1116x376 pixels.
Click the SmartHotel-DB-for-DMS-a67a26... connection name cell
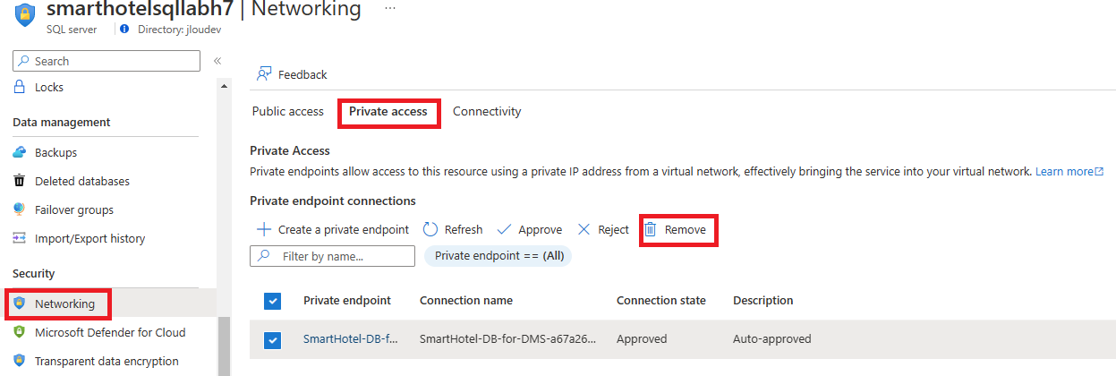click(508, 339)
